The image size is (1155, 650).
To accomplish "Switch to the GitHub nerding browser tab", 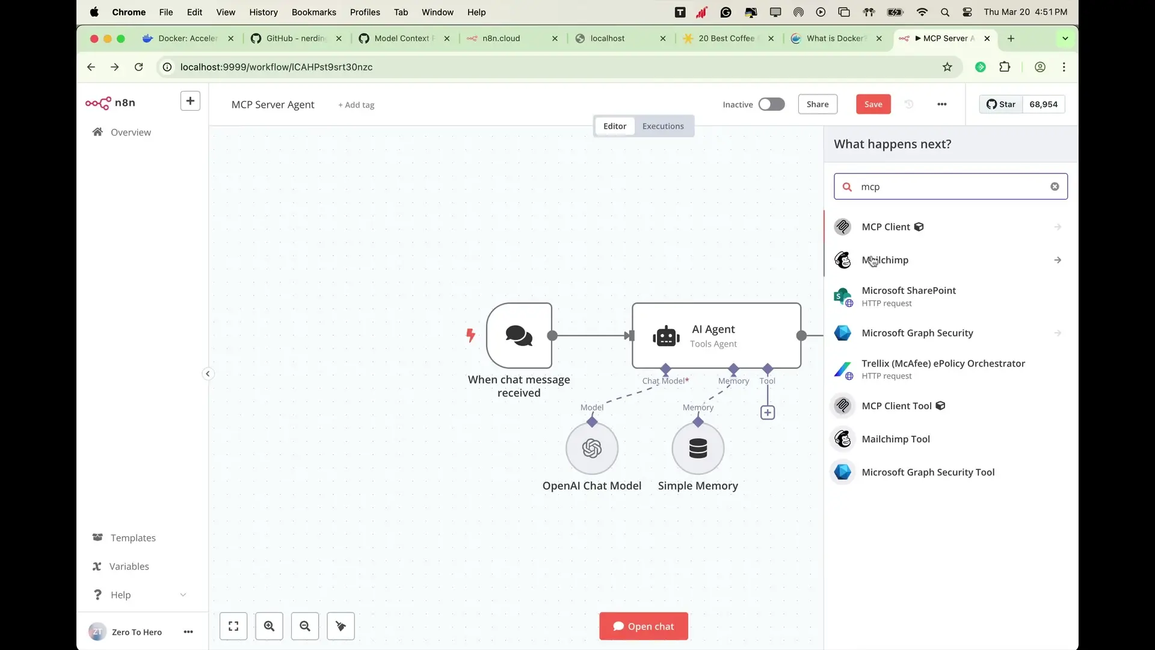I will coord(296,38).
